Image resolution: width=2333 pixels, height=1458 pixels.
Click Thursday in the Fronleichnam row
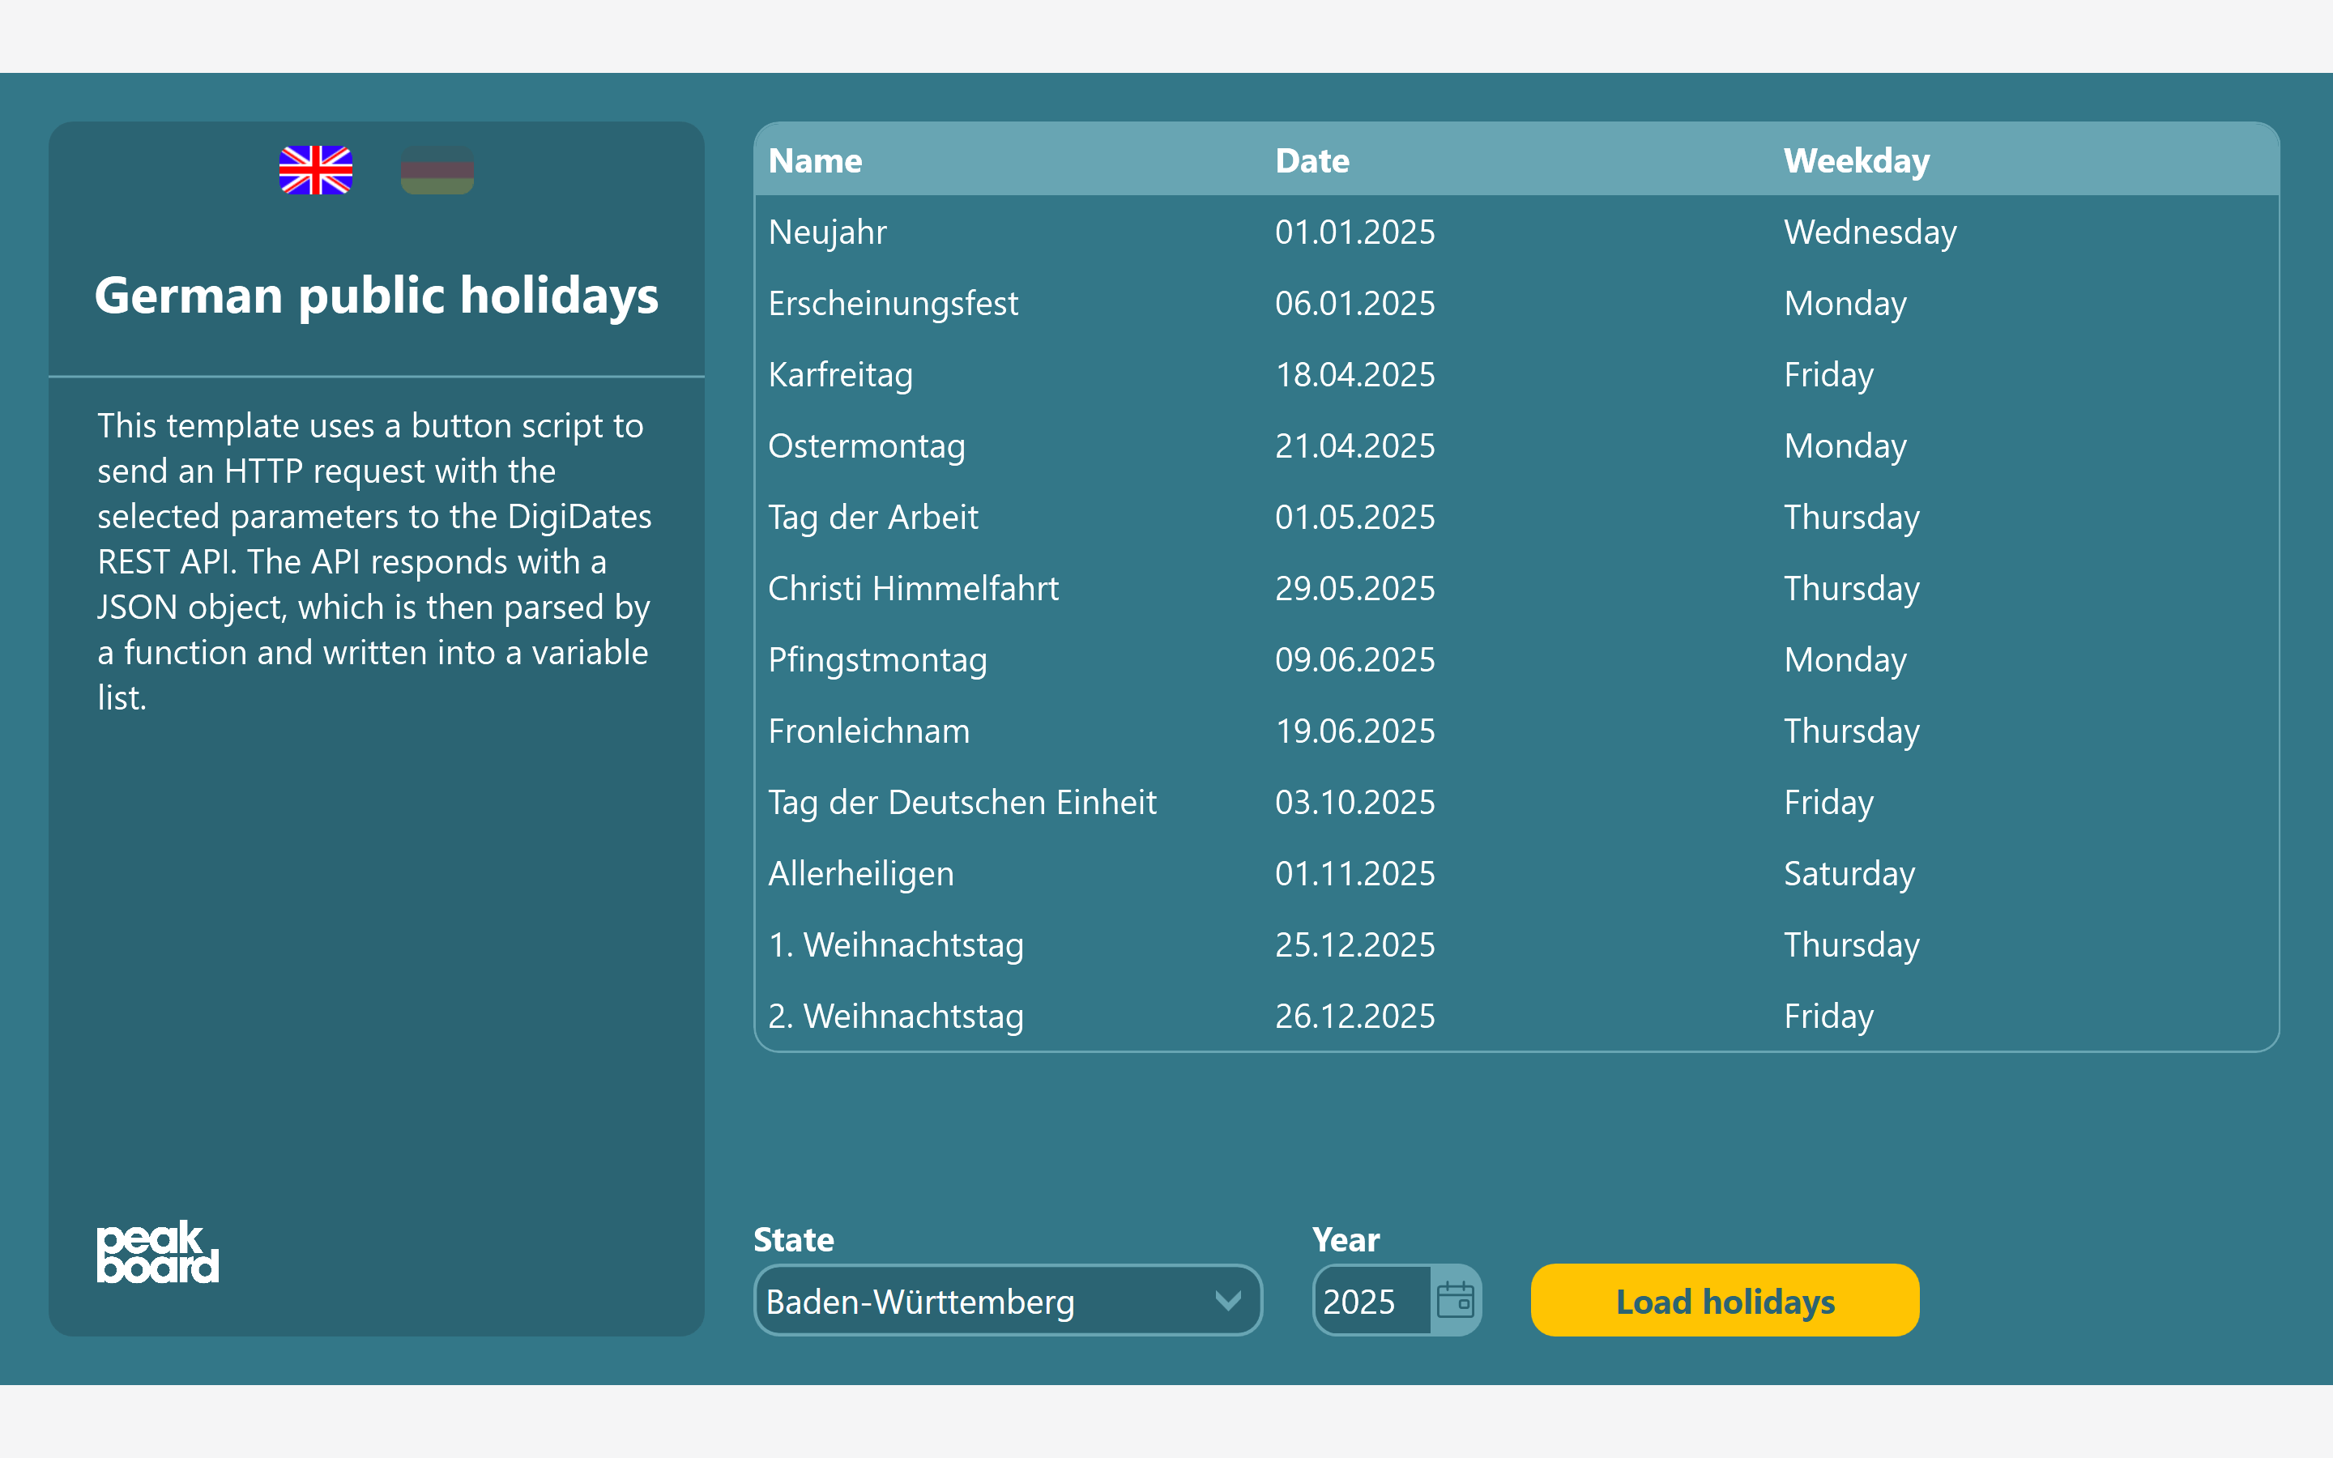point(1851,731)
